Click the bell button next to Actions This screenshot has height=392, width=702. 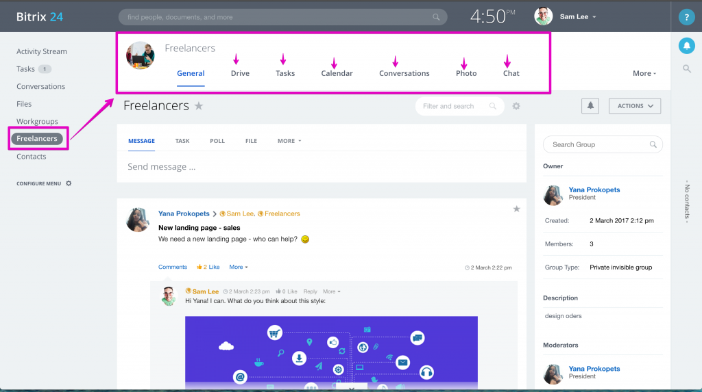(x=590, y=106)
